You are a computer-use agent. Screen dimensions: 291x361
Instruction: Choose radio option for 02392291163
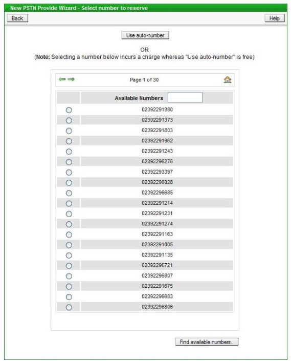coord(69,235)
